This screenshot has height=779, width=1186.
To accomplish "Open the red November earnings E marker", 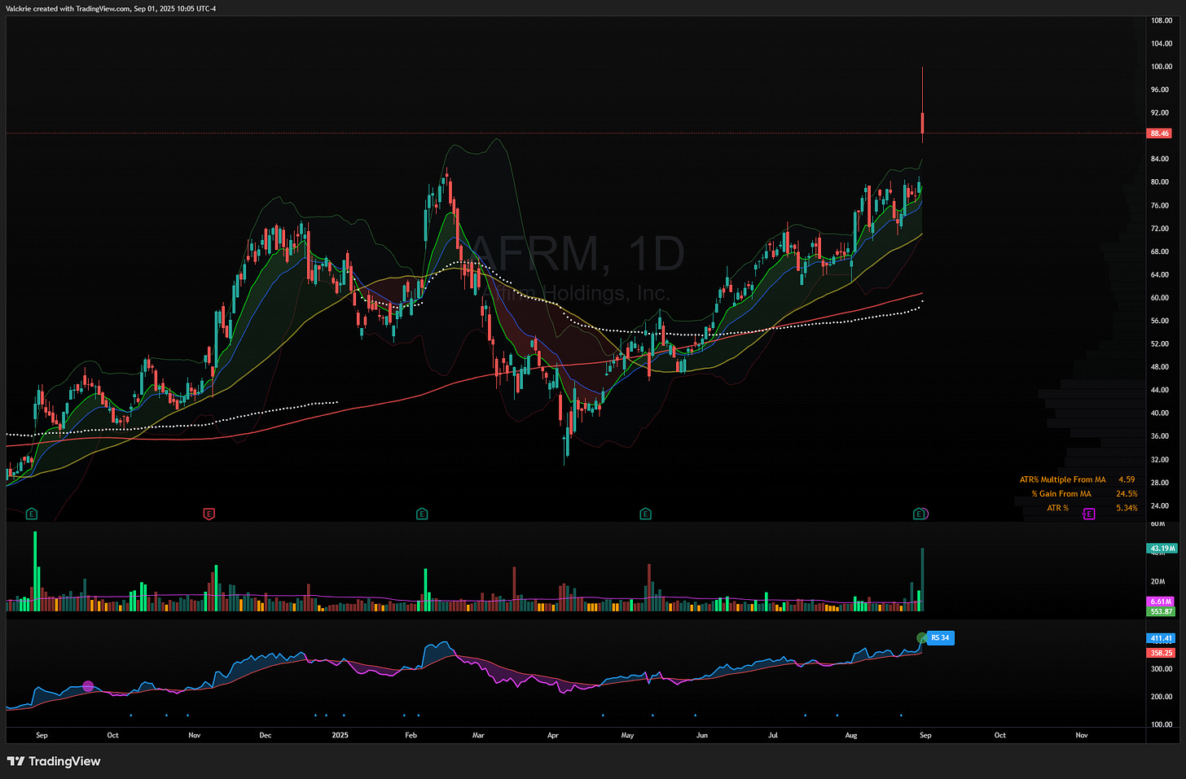I will (x=209, y=514).
